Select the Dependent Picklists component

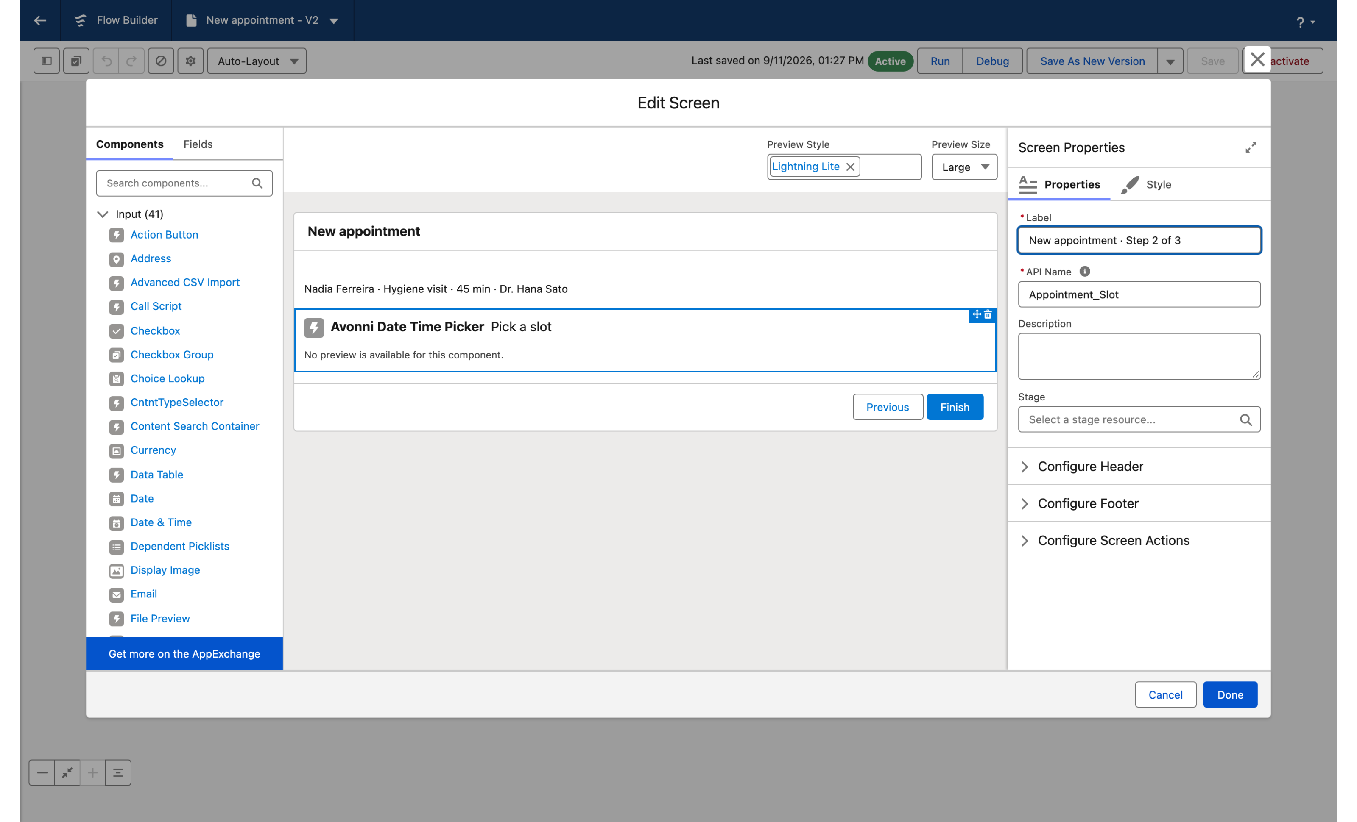point(179,546)
